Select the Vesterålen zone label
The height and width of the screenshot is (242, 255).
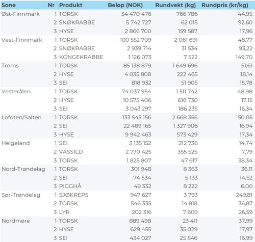pos(16,91)
